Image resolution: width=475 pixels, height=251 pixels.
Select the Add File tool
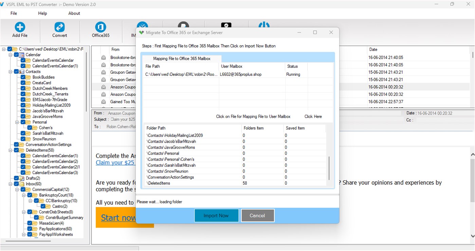pyautogui.click(x=19, y=30)
